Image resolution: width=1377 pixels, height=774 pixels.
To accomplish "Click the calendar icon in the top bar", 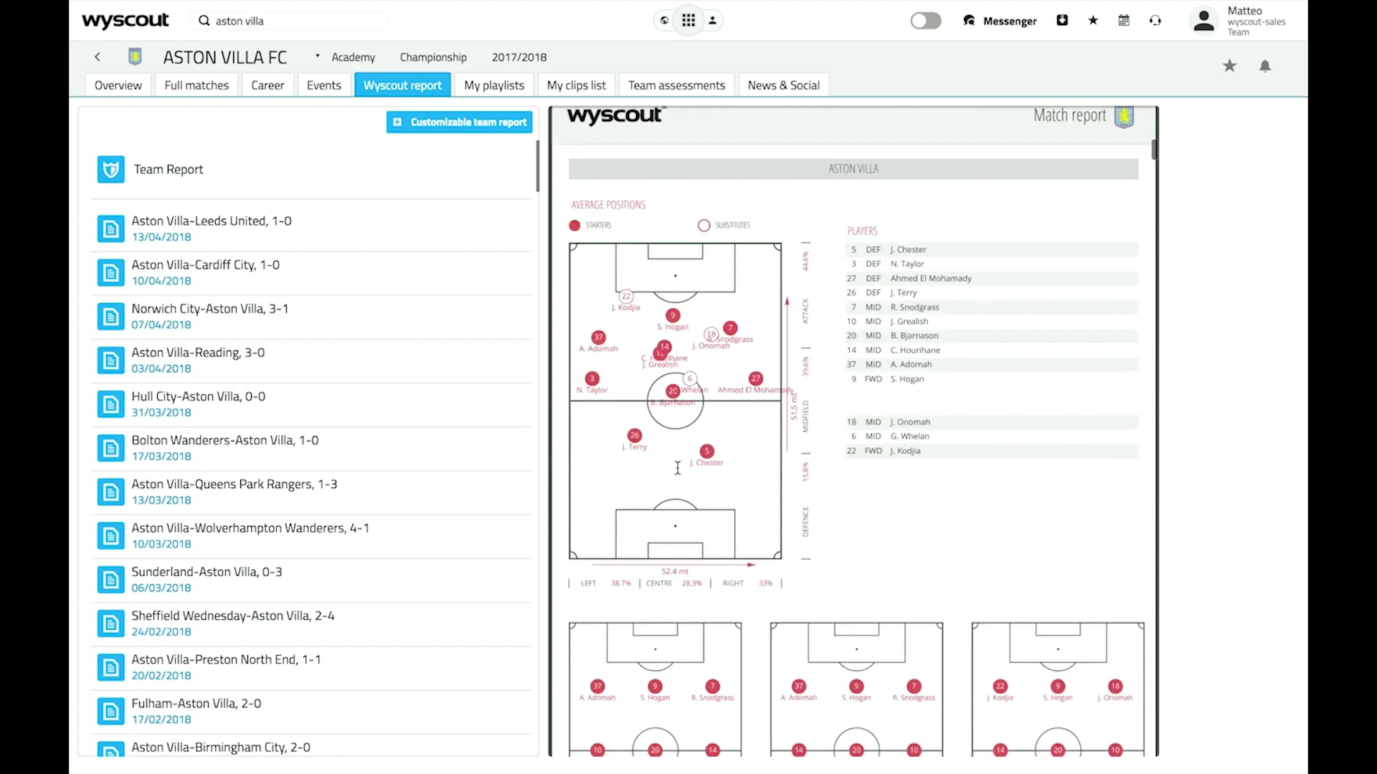I will [x=1123, y=20].
